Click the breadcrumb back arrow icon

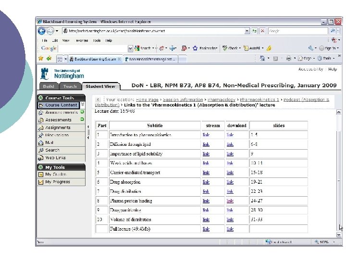(x=98, y=100)
